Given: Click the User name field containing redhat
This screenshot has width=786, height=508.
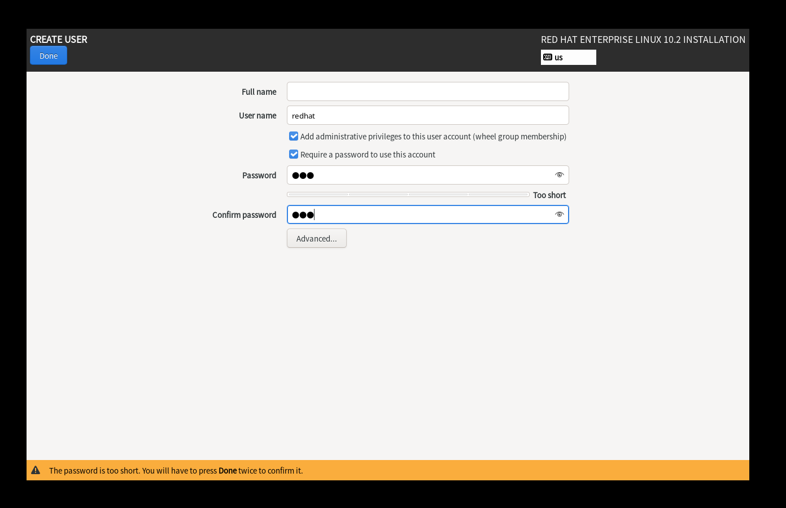Looking at the screenshot, I should coord(427,115).
